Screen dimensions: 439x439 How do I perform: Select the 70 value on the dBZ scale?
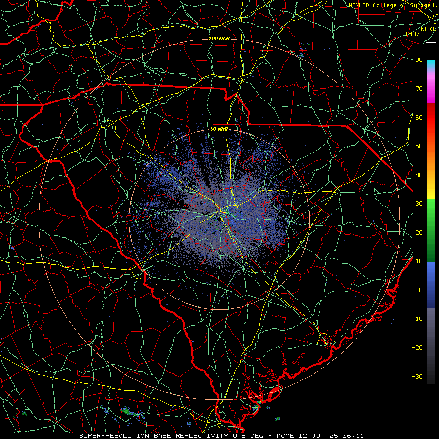pos(419,88)
